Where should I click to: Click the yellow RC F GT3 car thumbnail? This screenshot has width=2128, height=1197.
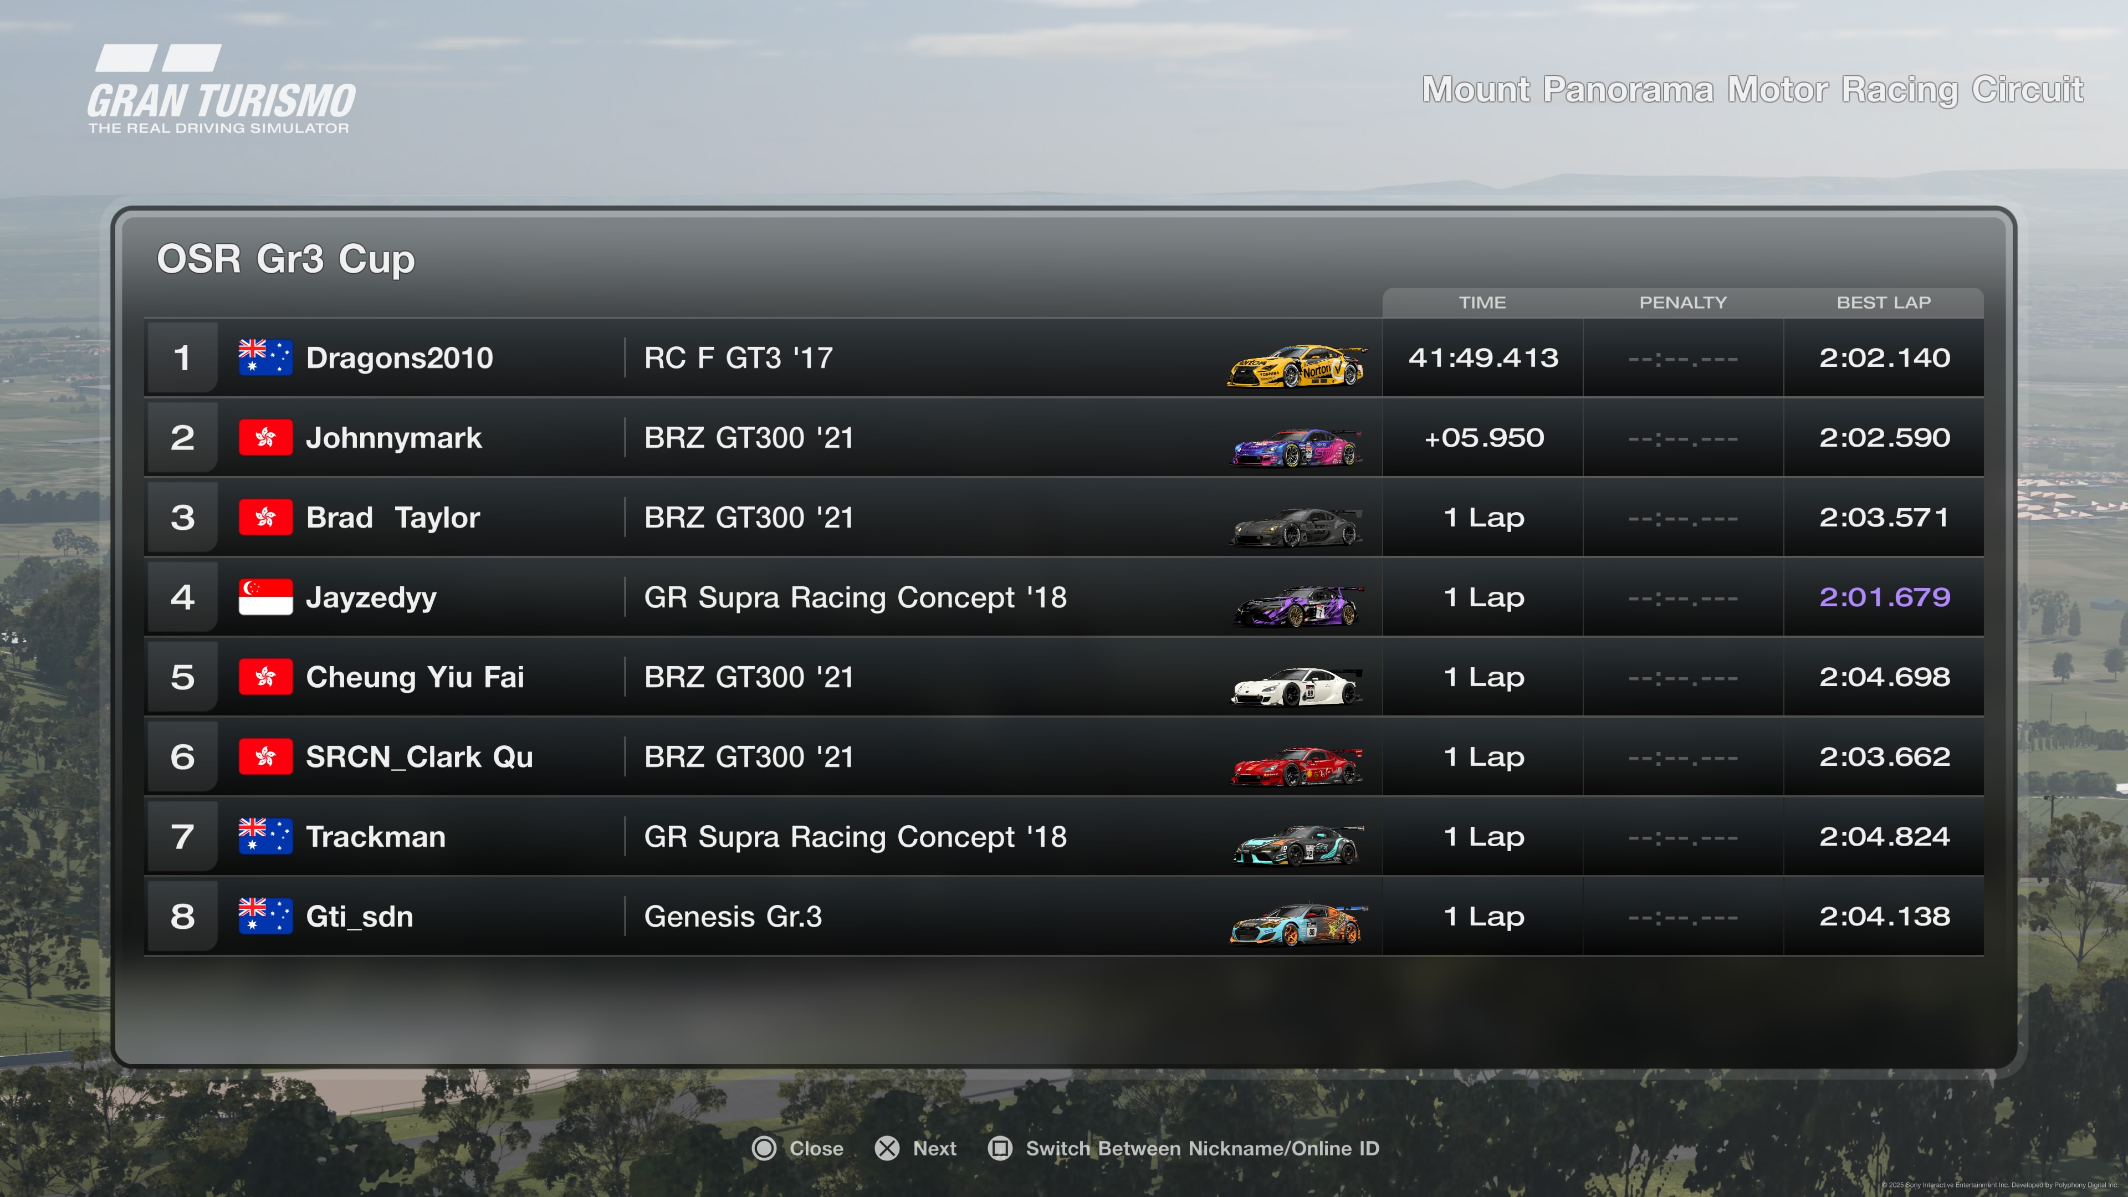click(x=1297, y=367)
